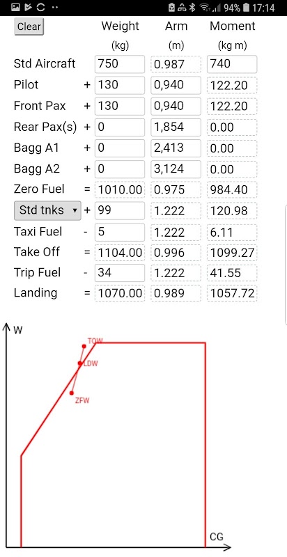This screenshot has height=557, width=287.
Task: Select the Bagg A1 weight field
Action: pyautogui.click(x=120, y=148)
